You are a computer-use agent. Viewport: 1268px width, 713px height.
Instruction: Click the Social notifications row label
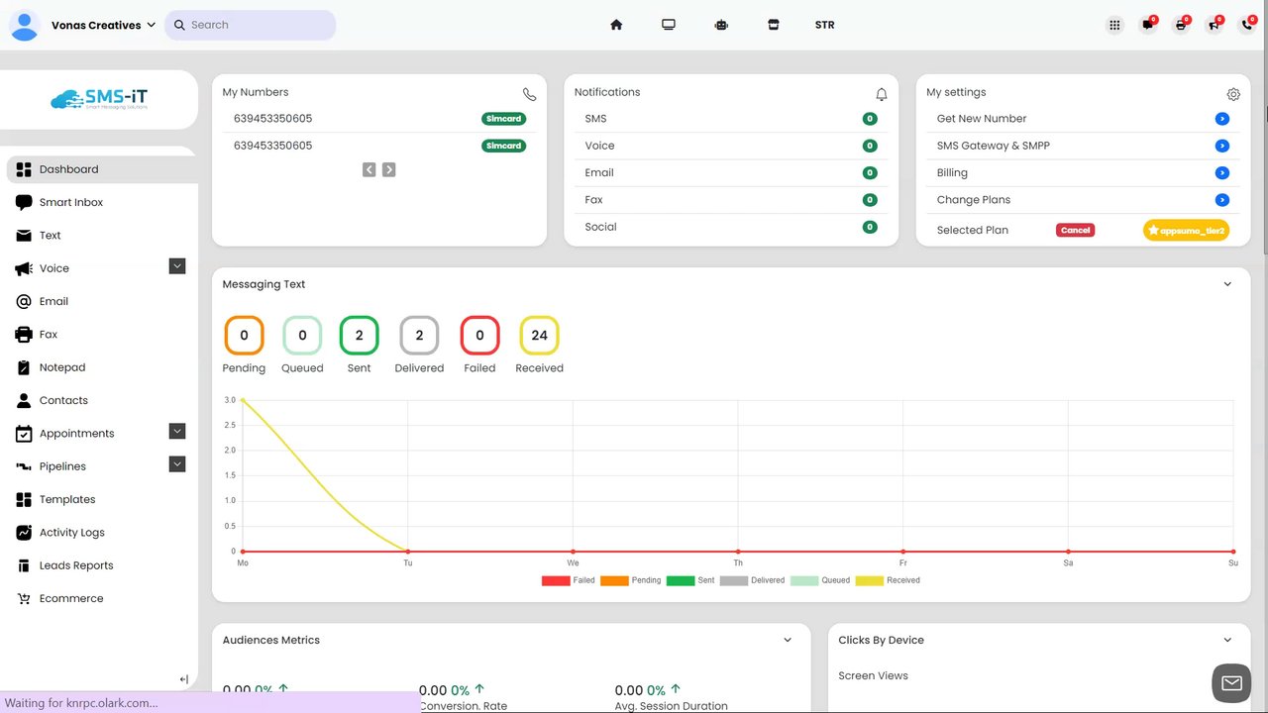click(x=600, y=227)
